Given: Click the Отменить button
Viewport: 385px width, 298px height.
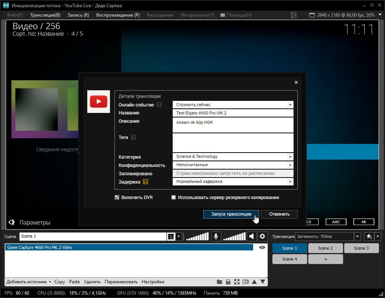Looking at the screenshot, I should [x=279, y=214].
